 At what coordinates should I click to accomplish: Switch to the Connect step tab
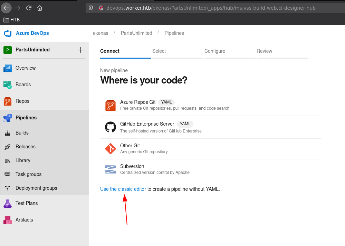click(x=126, y=53)
